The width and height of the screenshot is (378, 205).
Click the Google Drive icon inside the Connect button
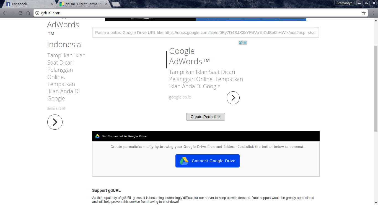(x=184, y=161)
